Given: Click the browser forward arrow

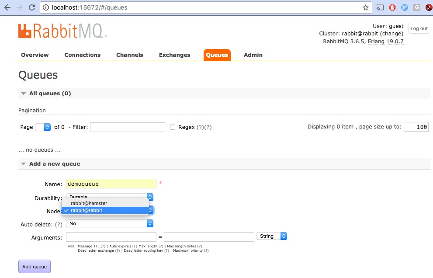Looking at the screenshot, I should coord(20,7).
